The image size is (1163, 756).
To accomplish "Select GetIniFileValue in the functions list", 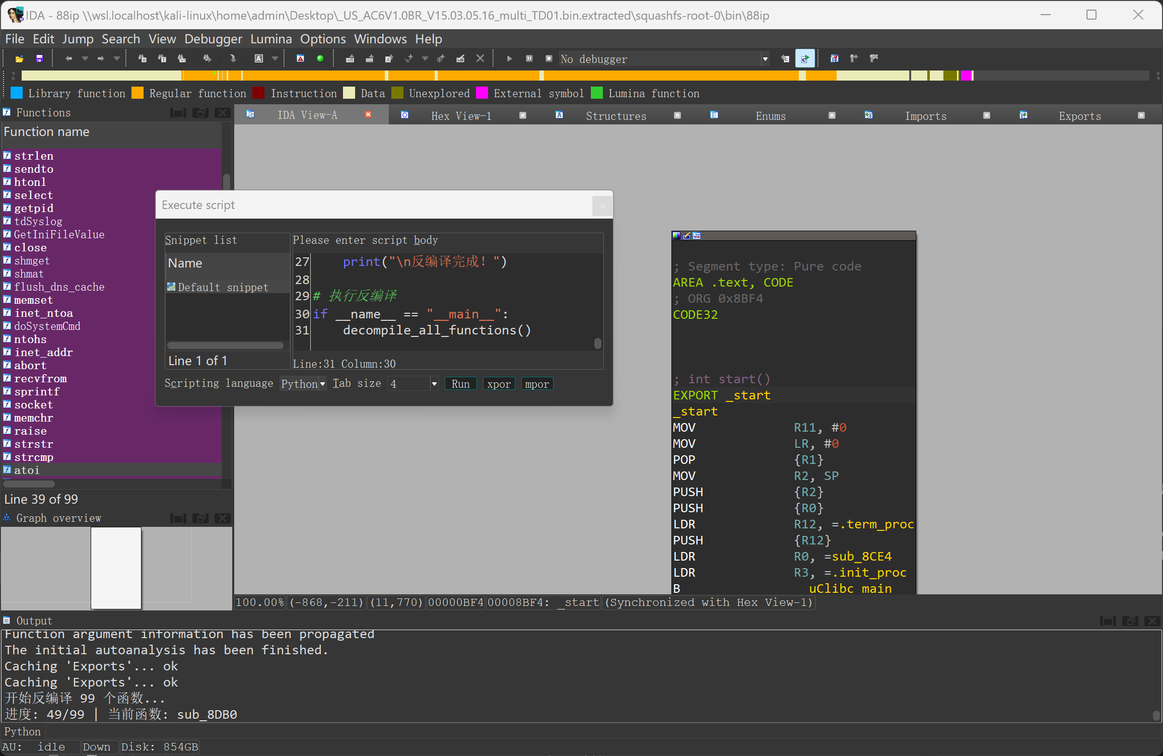I will click(59, 234).
